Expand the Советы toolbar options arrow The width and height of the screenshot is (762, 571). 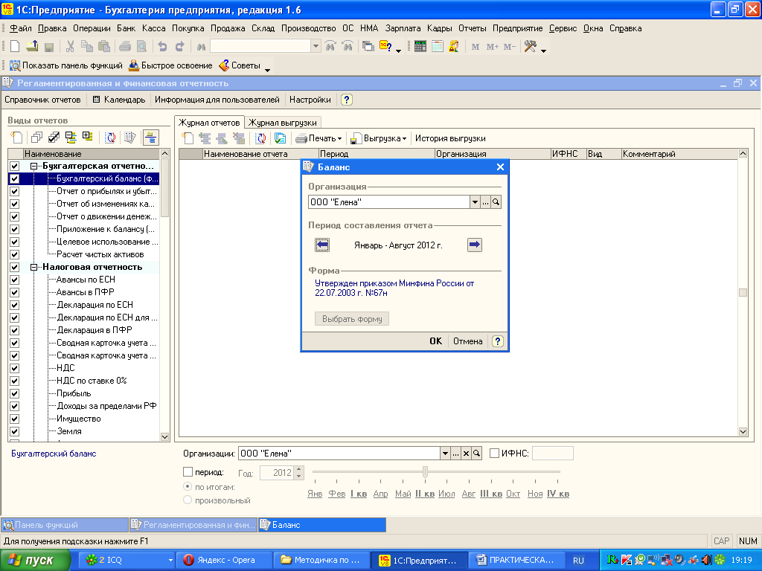pos(267,71)
